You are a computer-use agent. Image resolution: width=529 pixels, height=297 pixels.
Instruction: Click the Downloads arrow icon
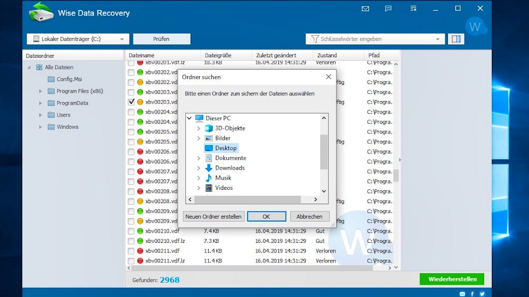click(x=209, y=168)
